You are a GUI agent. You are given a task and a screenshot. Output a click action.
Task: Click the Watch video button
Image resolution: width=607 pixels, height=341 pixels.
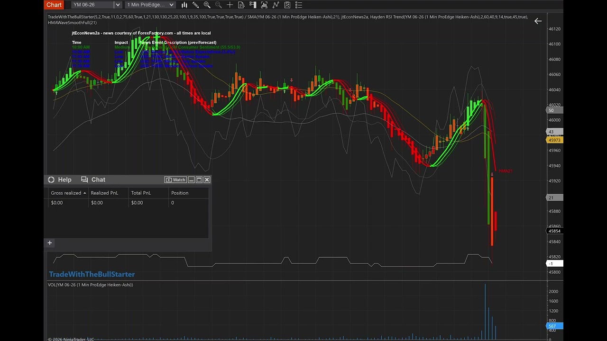(x=175, y=179)
